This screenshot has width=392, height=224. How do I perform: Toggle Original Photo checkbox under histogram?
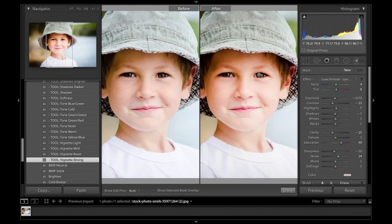(x=304, y=51)
